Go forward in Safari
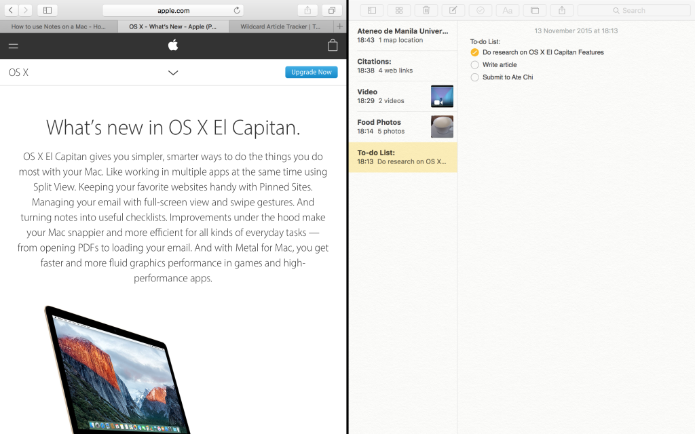The width and height of the screenshot is (695, 434). 25,10
